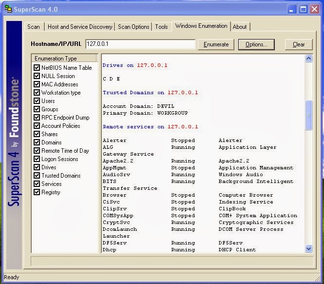
Task: Click the 'DF5Serv' service name
Action: [x=114, y=243]
